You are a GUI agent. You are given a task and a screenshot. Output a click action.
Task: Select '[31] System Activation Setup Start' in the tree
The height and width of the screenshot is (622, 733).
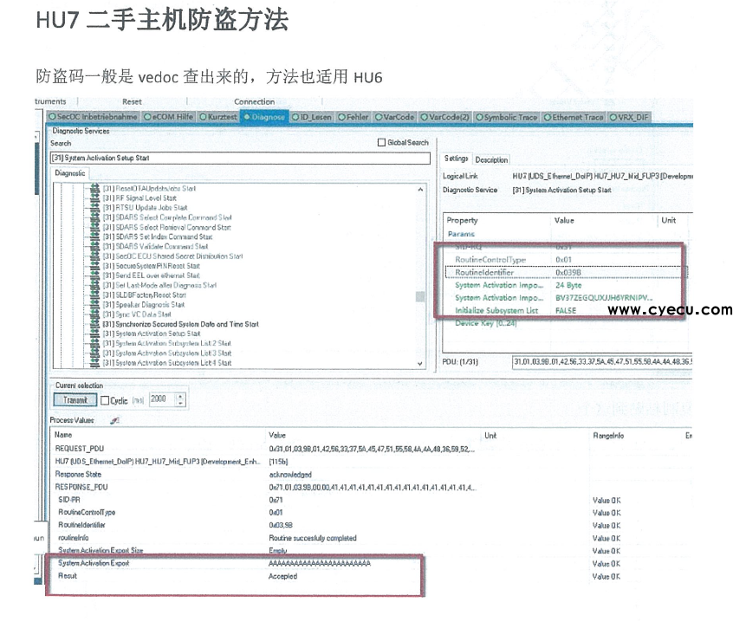[x=152, y=334]
